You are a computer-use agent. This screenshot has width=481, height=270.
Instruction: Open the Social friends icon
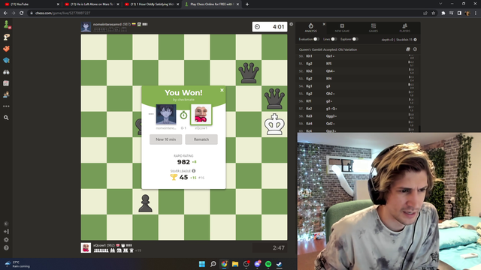(7, 95)
